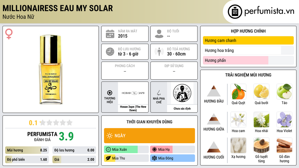
Task: Click the Hương cuối pyramid icon
Action: (214, 147)
